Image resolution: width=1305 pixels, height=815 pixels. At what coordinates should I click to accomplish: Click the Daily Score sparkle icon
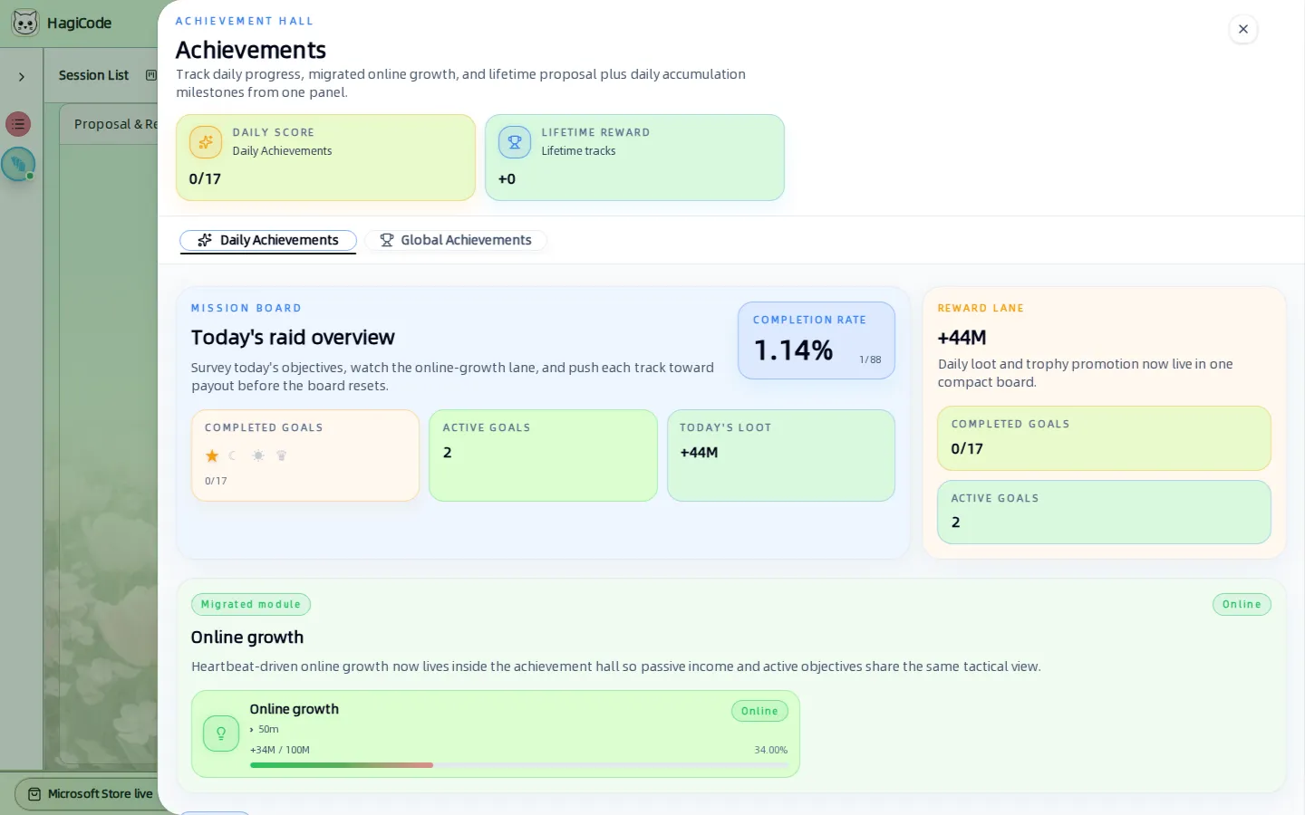(x=206, y=142)
